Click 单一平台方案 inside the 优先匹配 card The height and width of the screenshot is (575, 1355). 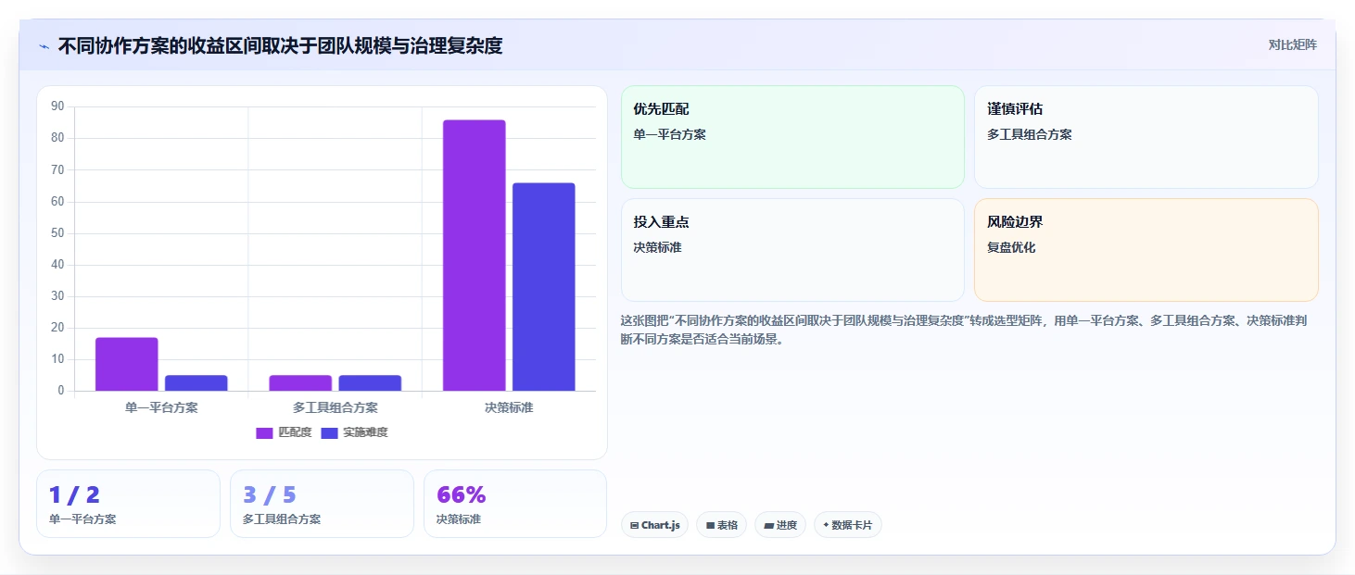670,134
